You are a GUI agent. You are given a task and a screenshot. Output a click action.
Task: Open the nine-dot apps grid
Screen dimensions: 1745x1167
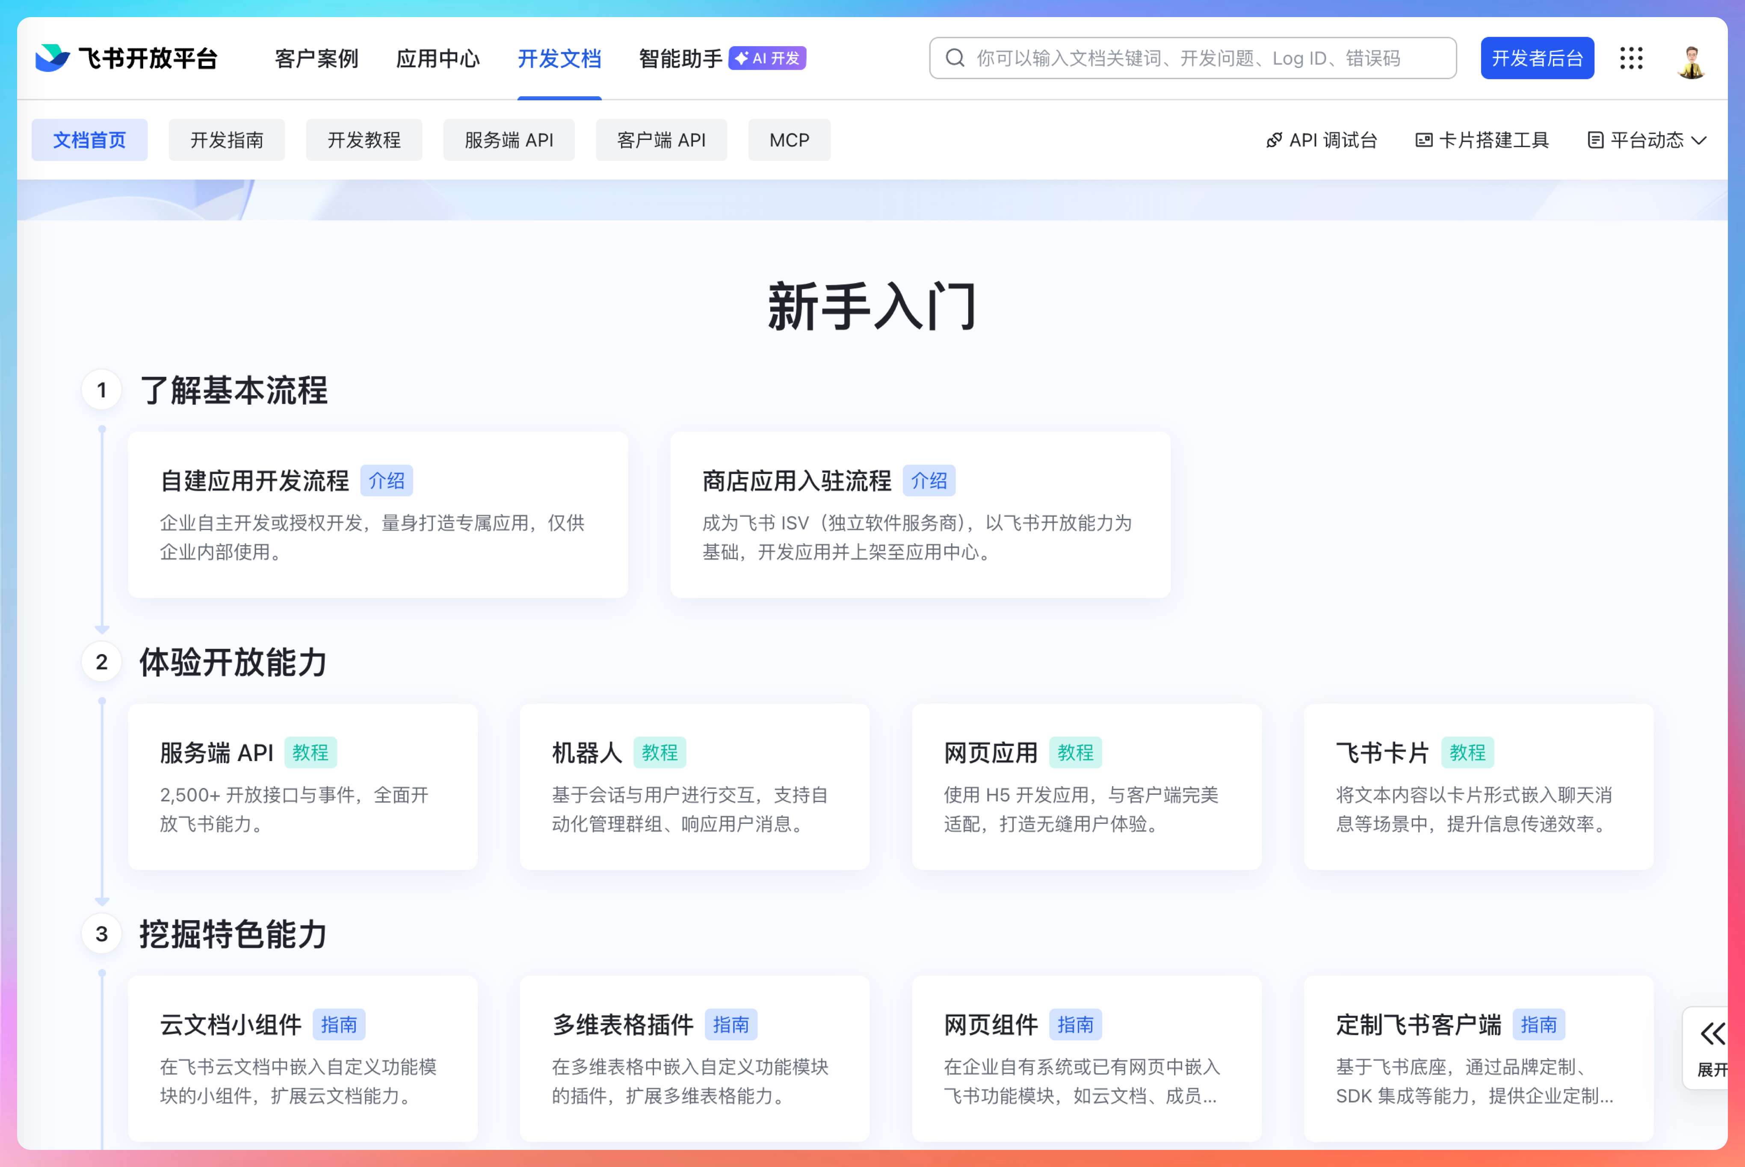point(1630,58)
